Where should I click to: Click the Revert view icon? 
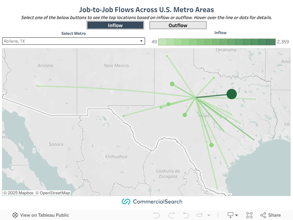point(185,215)
